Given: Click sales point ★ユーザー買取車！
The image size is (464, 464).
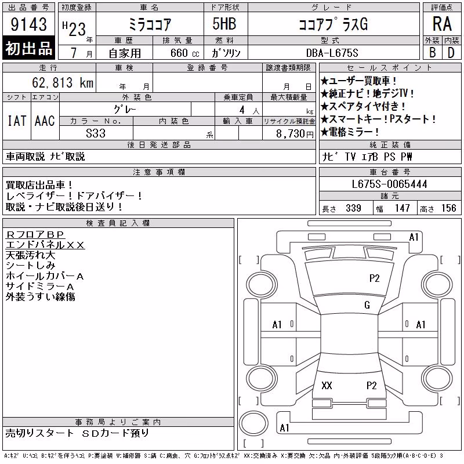Looking at the screenshot, I should [358, 81].
